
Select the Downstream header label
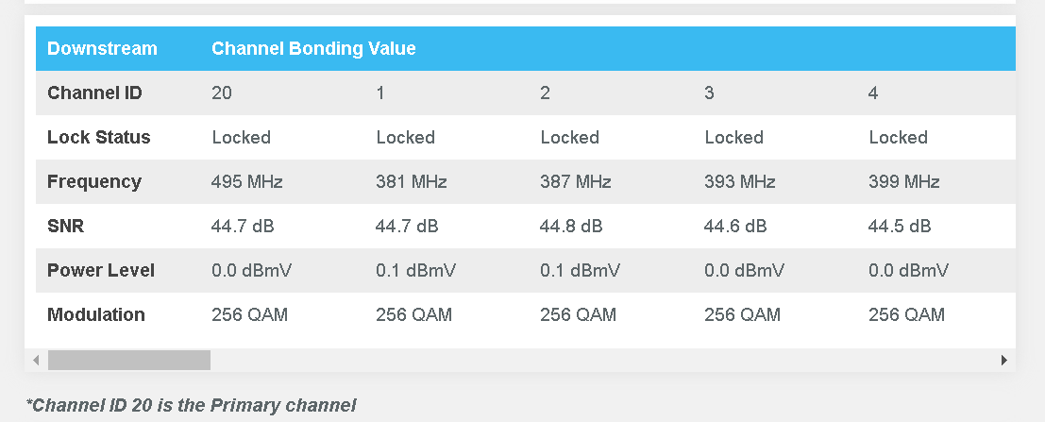click(102, 49)
